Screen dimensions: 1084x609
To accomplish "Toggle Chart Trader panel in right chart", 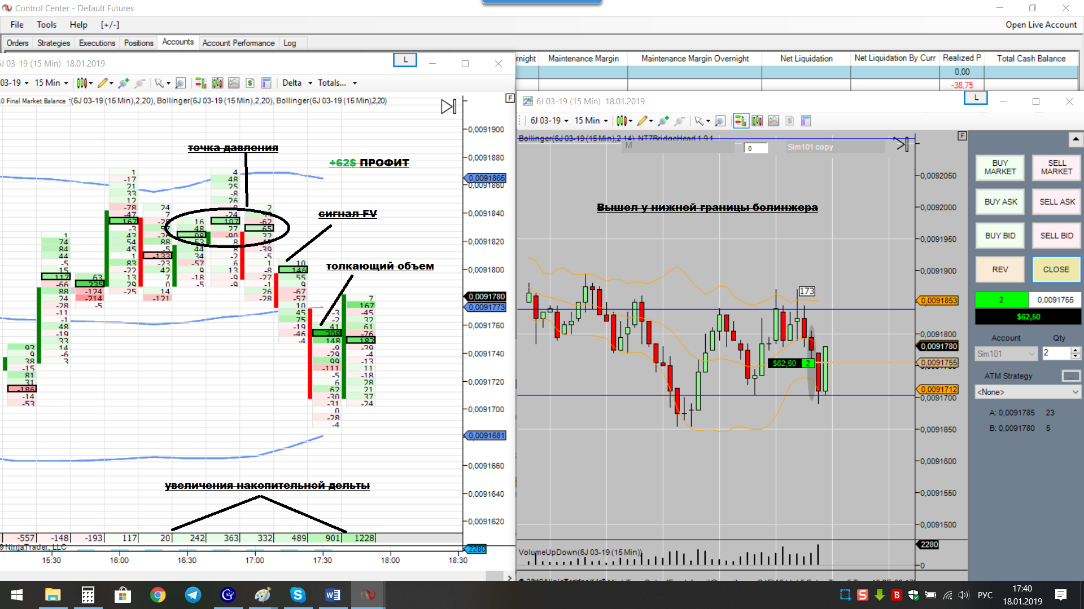I will tap(740, 121).
